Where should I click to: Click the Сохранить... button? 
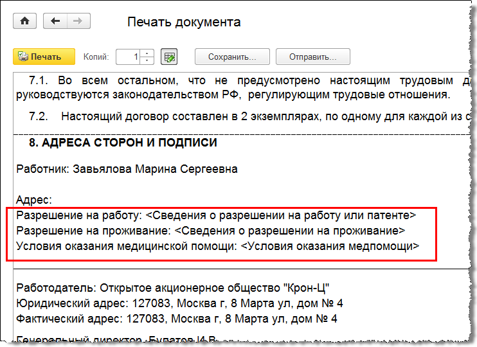click(x=232, y=57)
